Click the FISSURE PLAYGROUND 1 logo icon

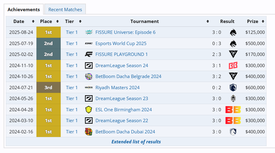(x=89, y=54)
